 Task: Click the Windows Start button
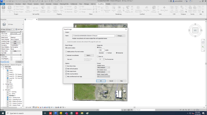[x=3, y=113]
